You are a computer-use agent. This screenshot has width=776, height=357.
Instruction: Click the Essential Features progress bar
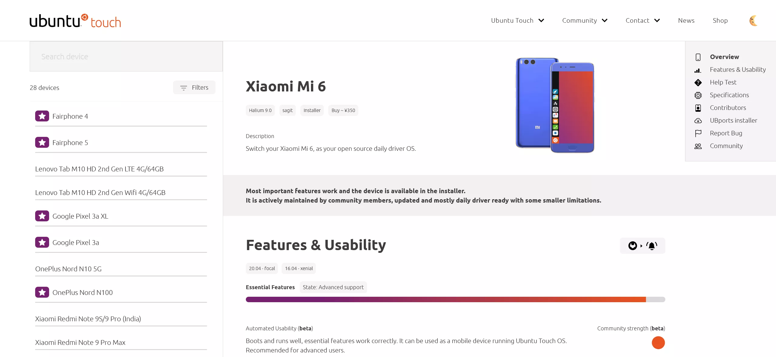click(x=455, y=299)
